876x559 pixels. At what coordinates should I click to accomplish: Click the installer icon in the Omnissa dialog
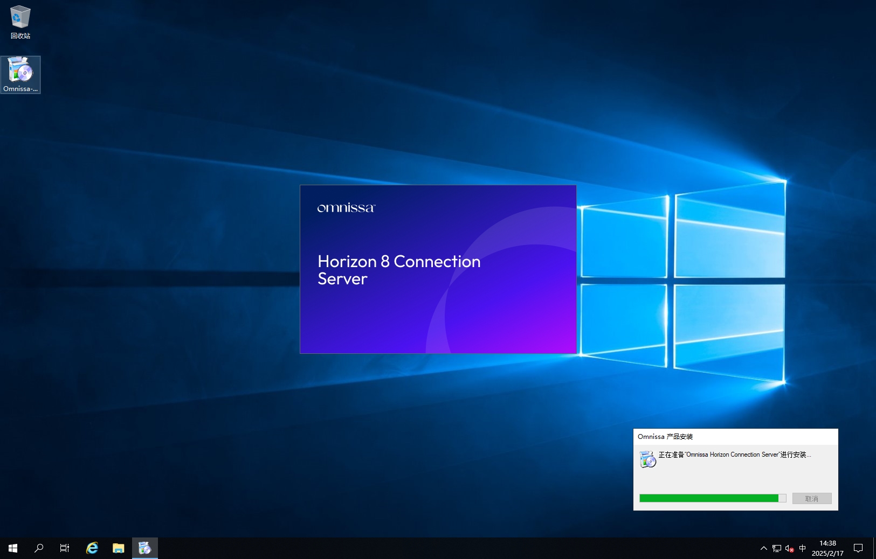point(647,459)
